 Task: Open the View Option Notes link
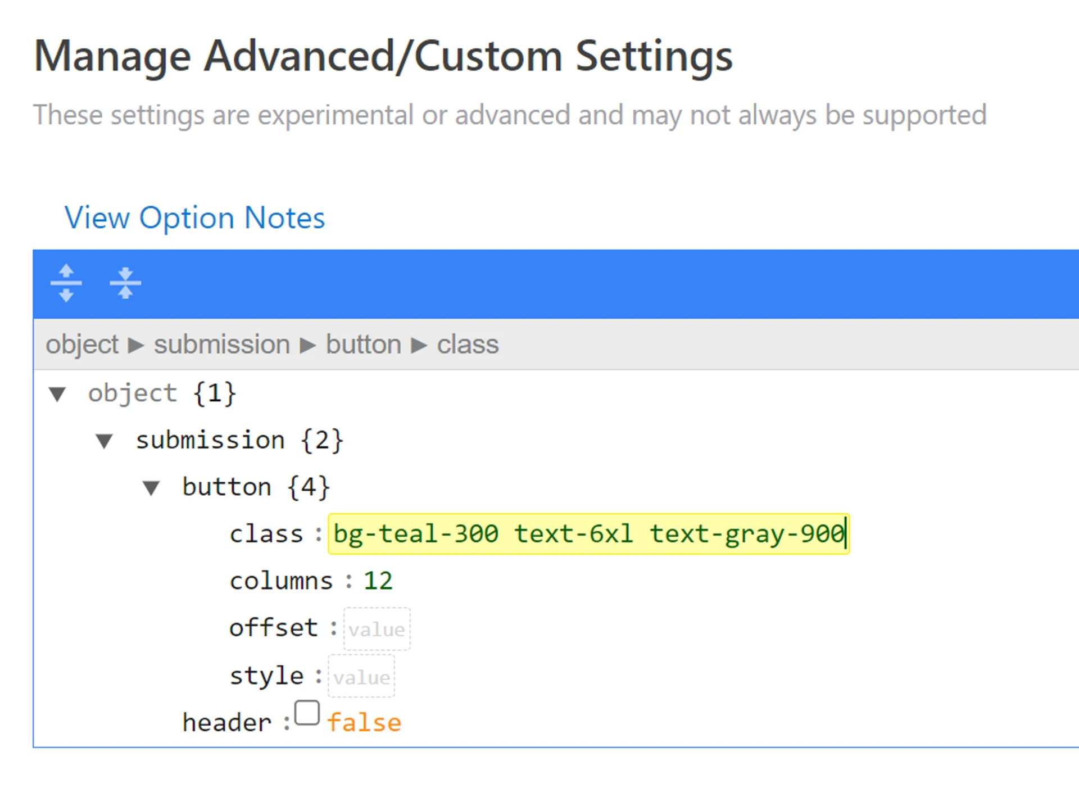[x=194, y=218]
